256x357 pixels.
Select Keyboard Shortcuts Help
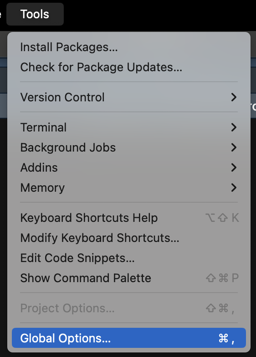pyautogui.click(x=129, y=218)
